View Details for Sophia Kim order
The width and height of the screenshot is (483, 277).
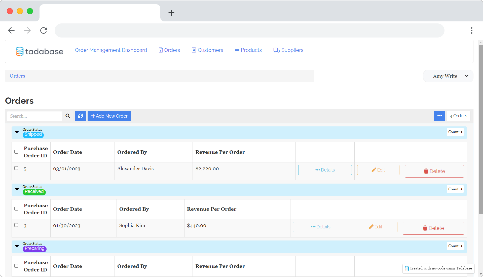click(x=320, y=227)
